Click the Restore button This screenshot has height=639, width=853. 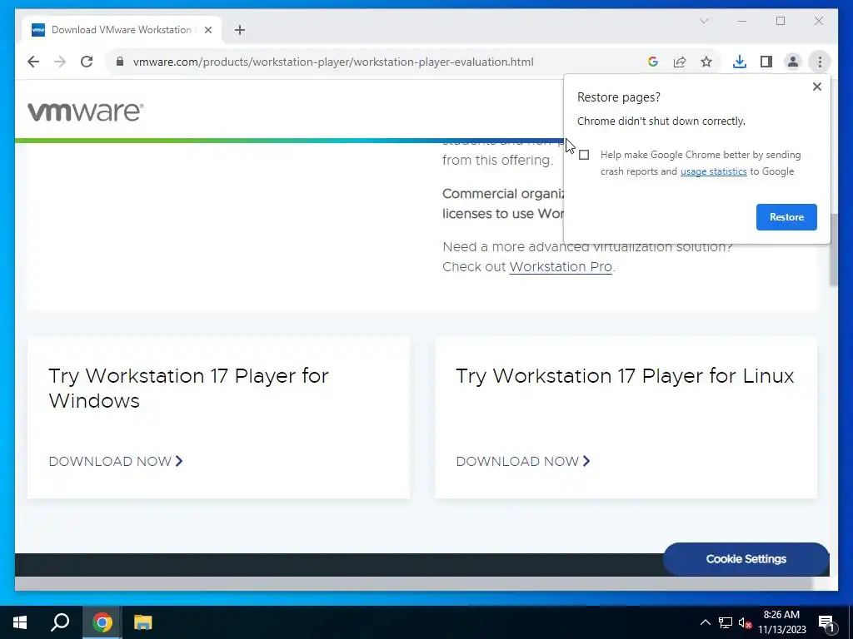(786, 217)
